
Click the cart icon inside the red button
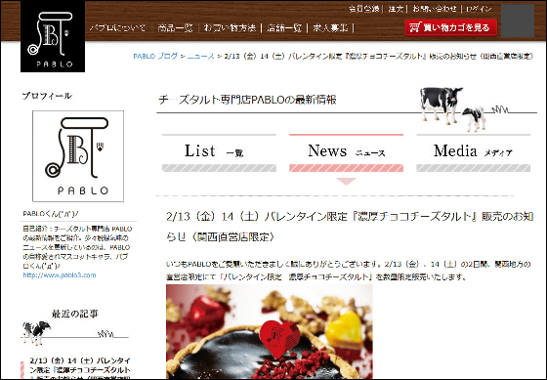pyautogui.click(x=415, y=27)
